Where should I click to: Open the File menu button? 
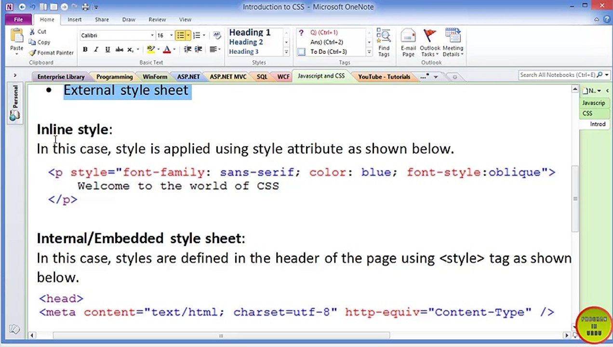[x=18, y=19]
